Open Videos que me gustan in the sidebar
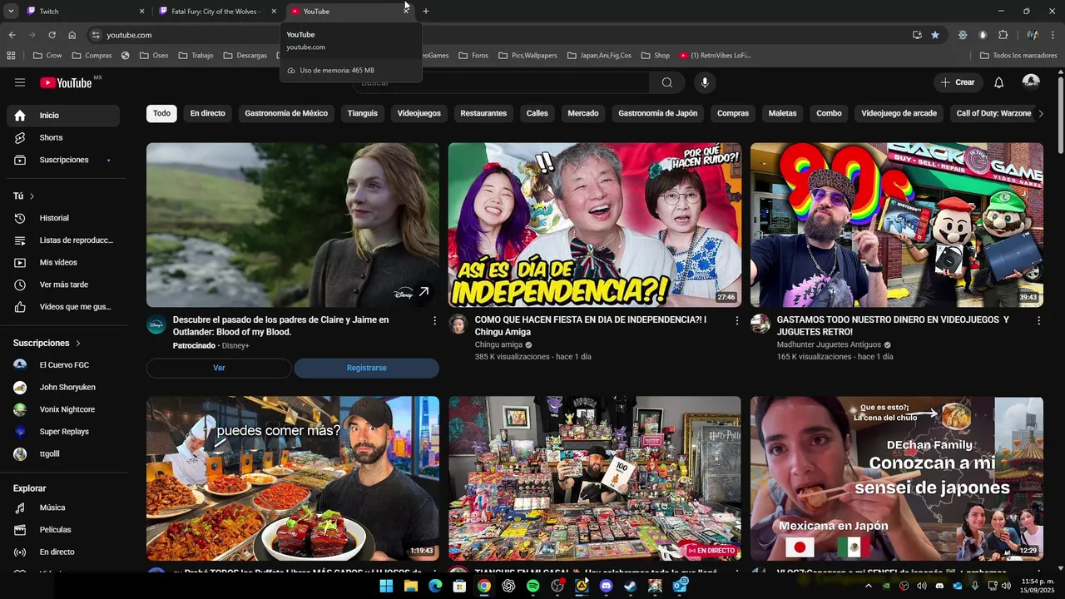The image size is (1065, 599). coord(63,307)
